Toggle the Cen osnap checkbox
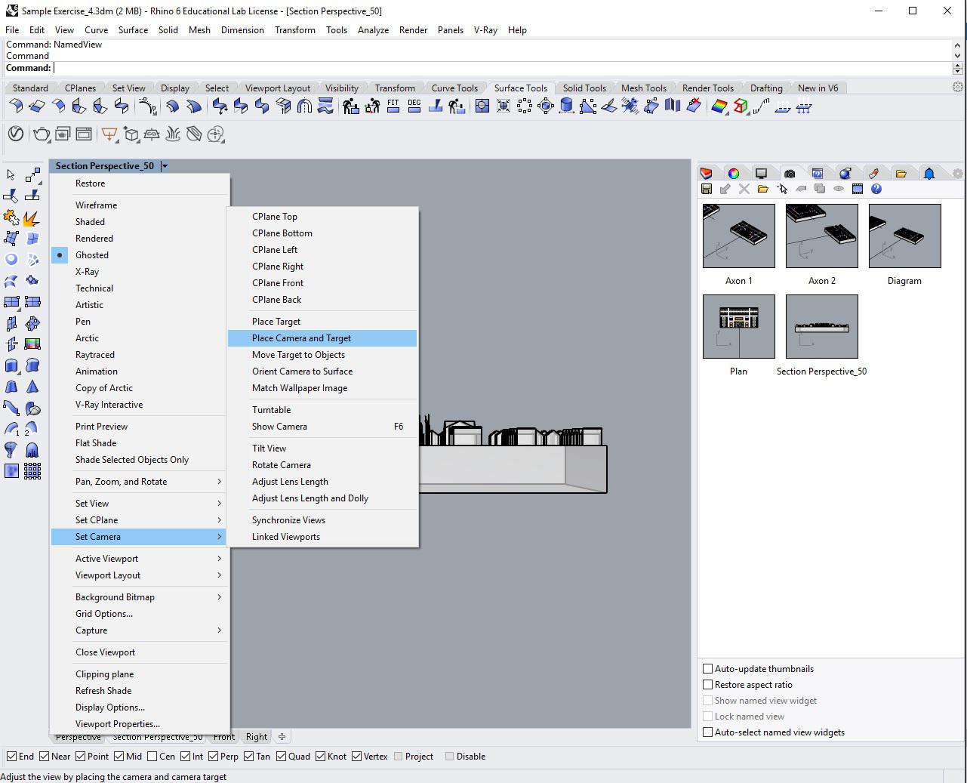967x783 pixels. click(x=152, y=757)
